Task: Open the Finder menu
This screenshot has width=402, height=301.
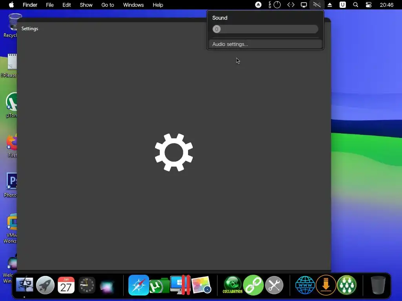Action: click(x=30, y=5)
